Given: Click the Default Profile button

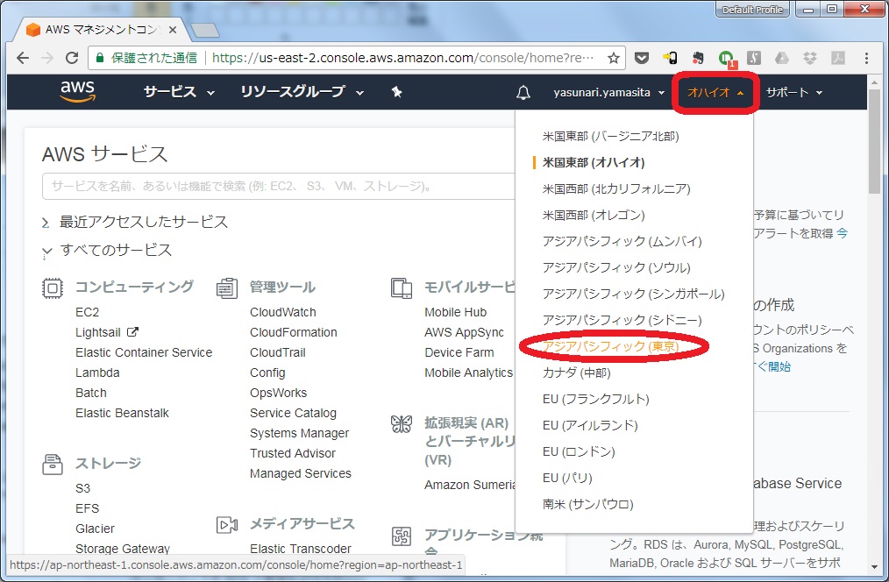Looking at the screenshot, I should coord(752,10).
